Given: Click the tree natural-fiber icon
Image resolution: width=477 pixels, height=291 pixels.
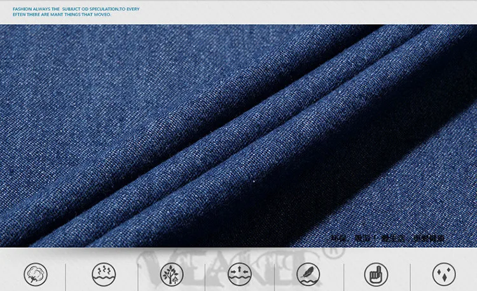Looking at the screenshot, I should pos(172,274).
